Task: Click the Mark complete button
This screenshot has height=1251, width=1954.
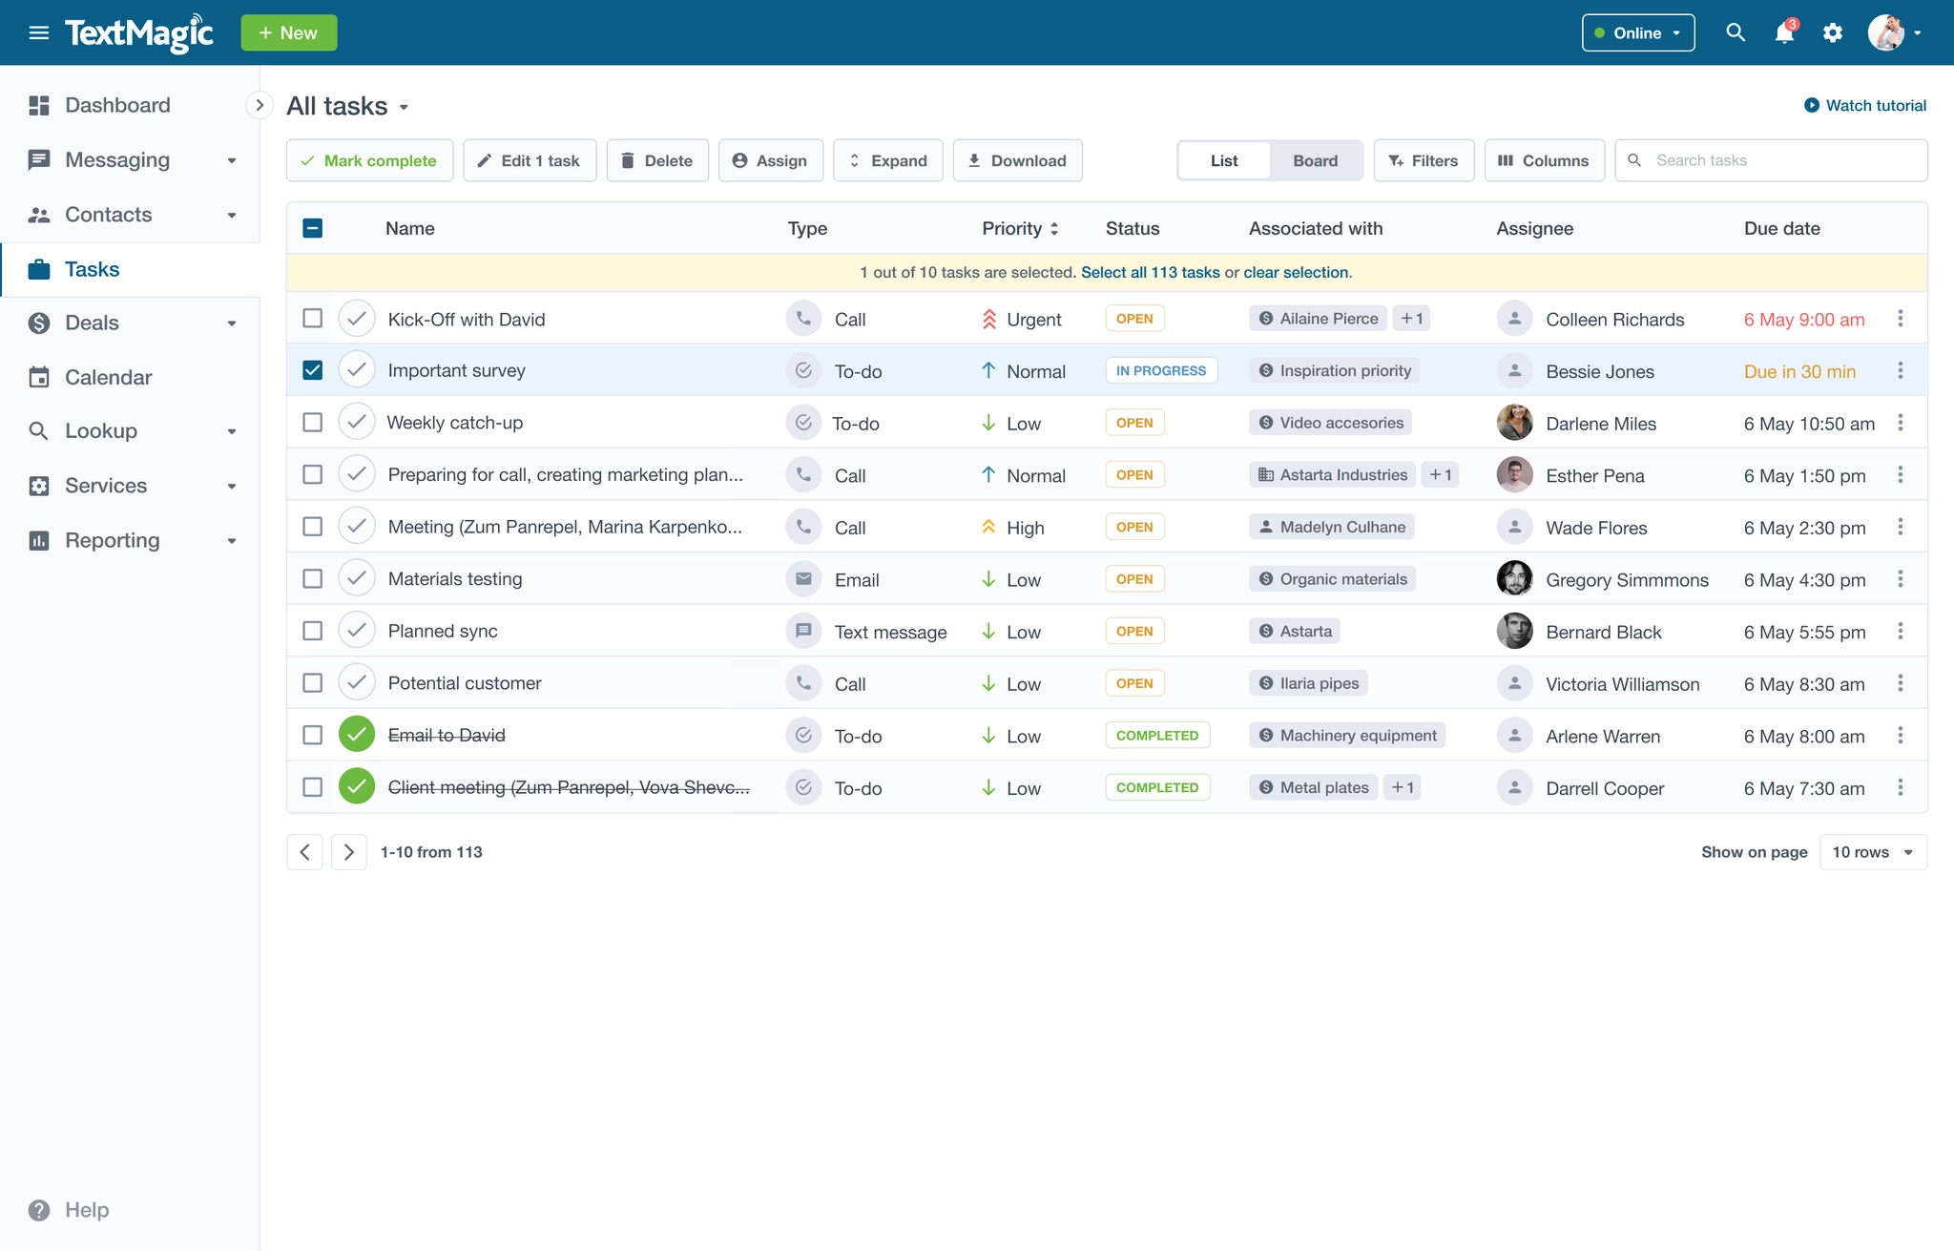Action: point(369,160)
